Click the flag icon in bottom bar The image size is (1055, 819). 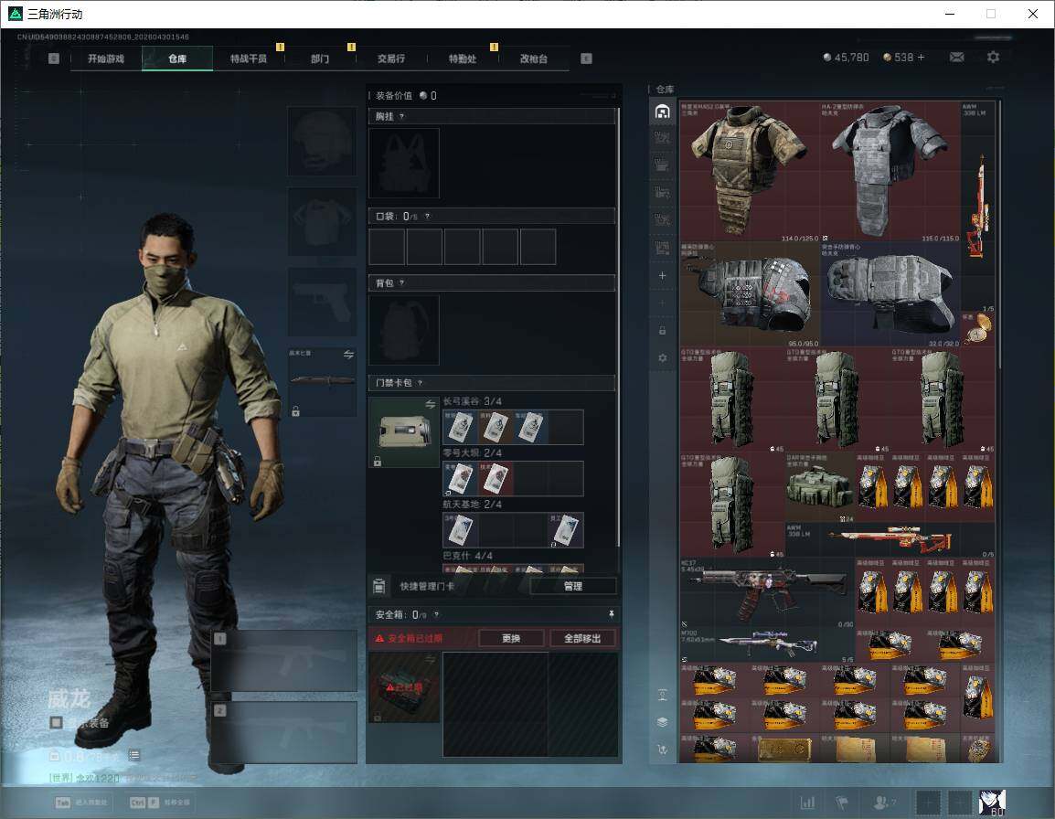[x=842, y=803]
